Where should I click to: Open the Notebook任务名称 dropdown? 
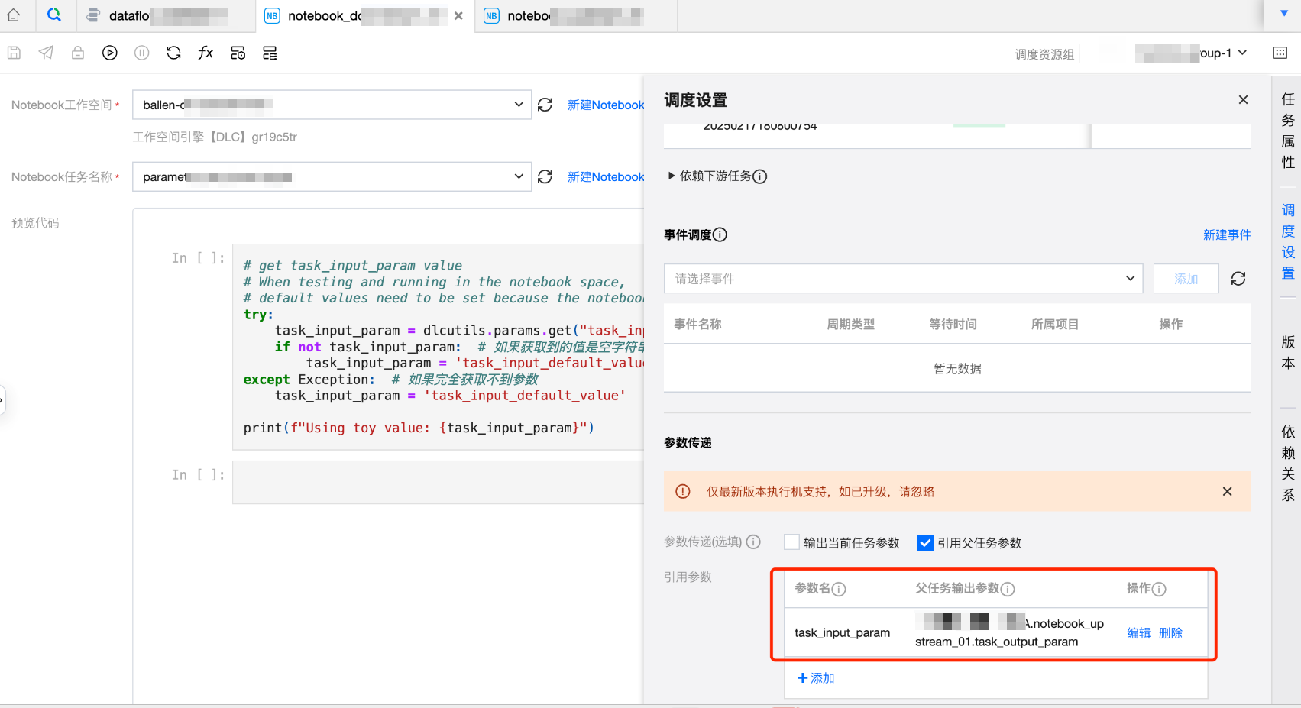pyautogui.click(x=332, y=176)
